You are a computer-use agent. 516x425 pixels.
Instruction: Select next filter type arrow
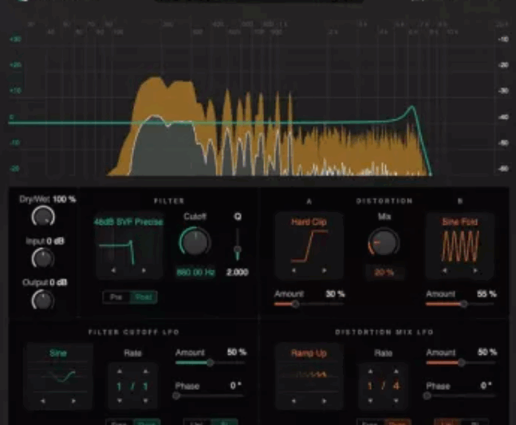[x=144, y=270]
